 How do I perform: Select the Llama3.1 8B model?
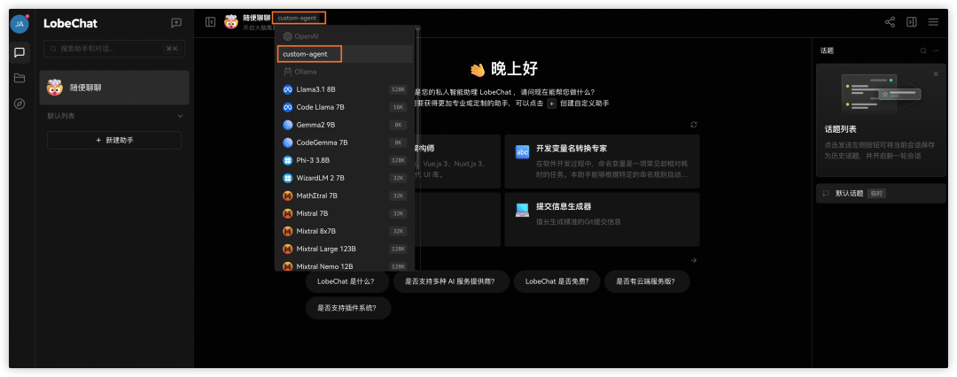345,89
